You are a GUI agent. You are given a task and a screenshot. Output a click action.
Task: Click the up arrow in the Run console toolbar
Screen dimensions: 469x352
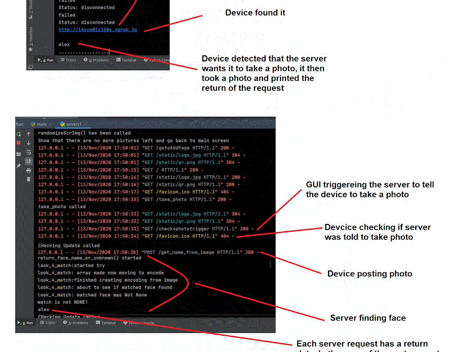click(x=29, y=134)
